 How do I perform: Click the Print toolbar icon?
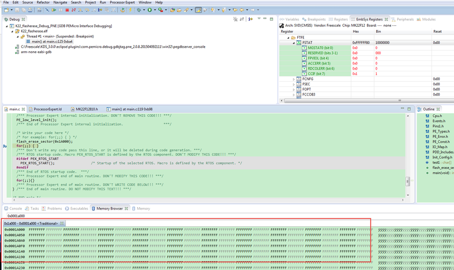[30, 10]
